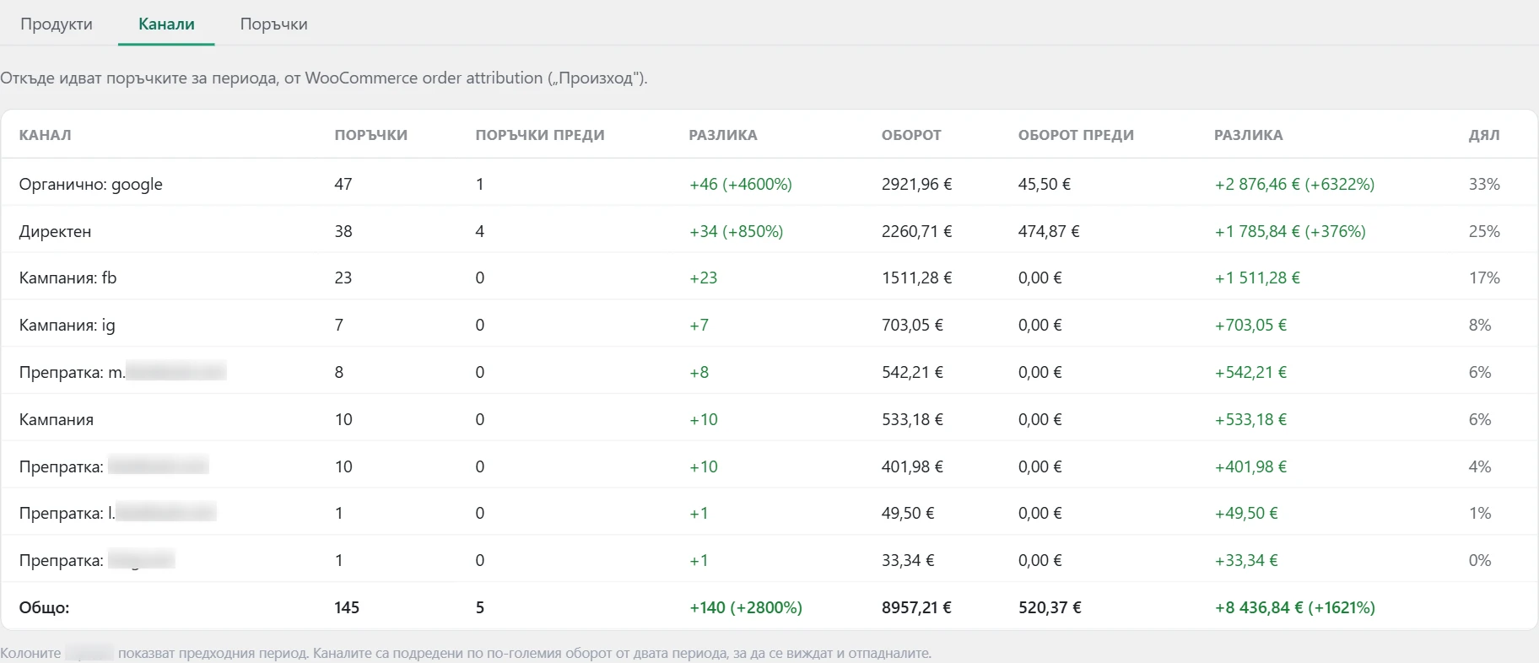Click the 2921,96 € turnover cell
The width and height of the screenshot is (1539, 663).
(x=917, y=184)
